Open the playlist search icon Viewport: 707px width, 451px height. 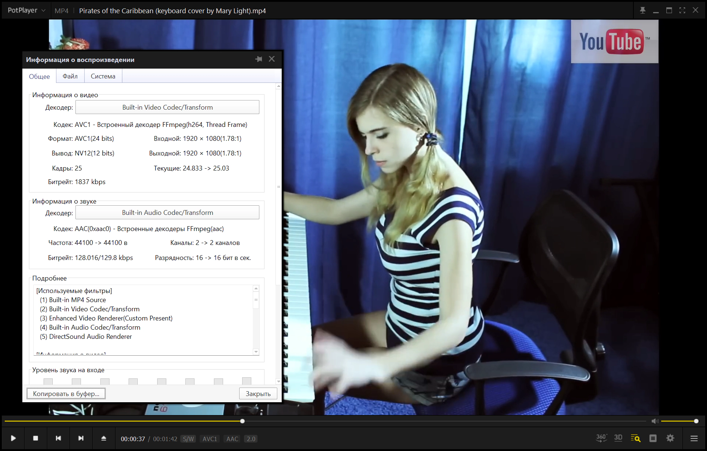636,438
